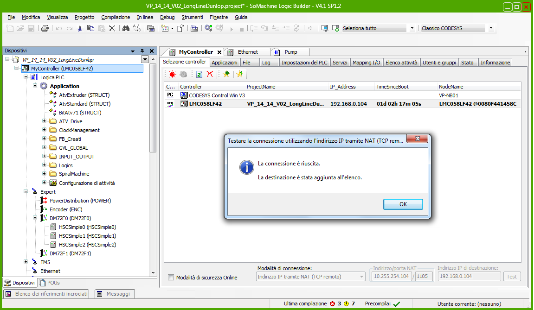
Task: Click the Indirizzo IP di destinazione field
Action: point(470,276)
